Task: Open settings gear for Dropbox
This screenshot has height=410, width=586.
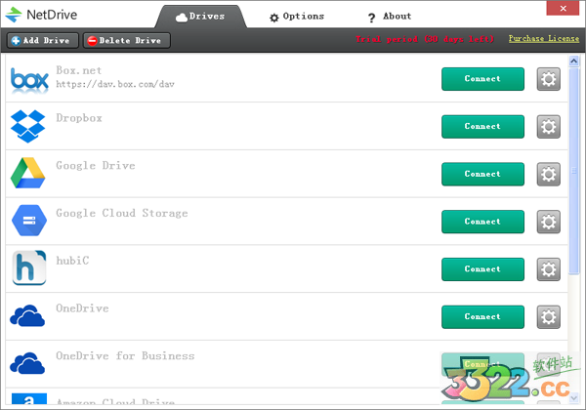Action: 548,127
